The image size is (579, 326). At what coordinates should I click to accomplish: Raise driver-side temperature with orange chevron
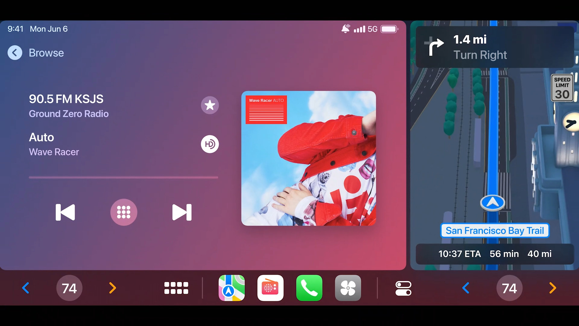[x=112, y=288]
